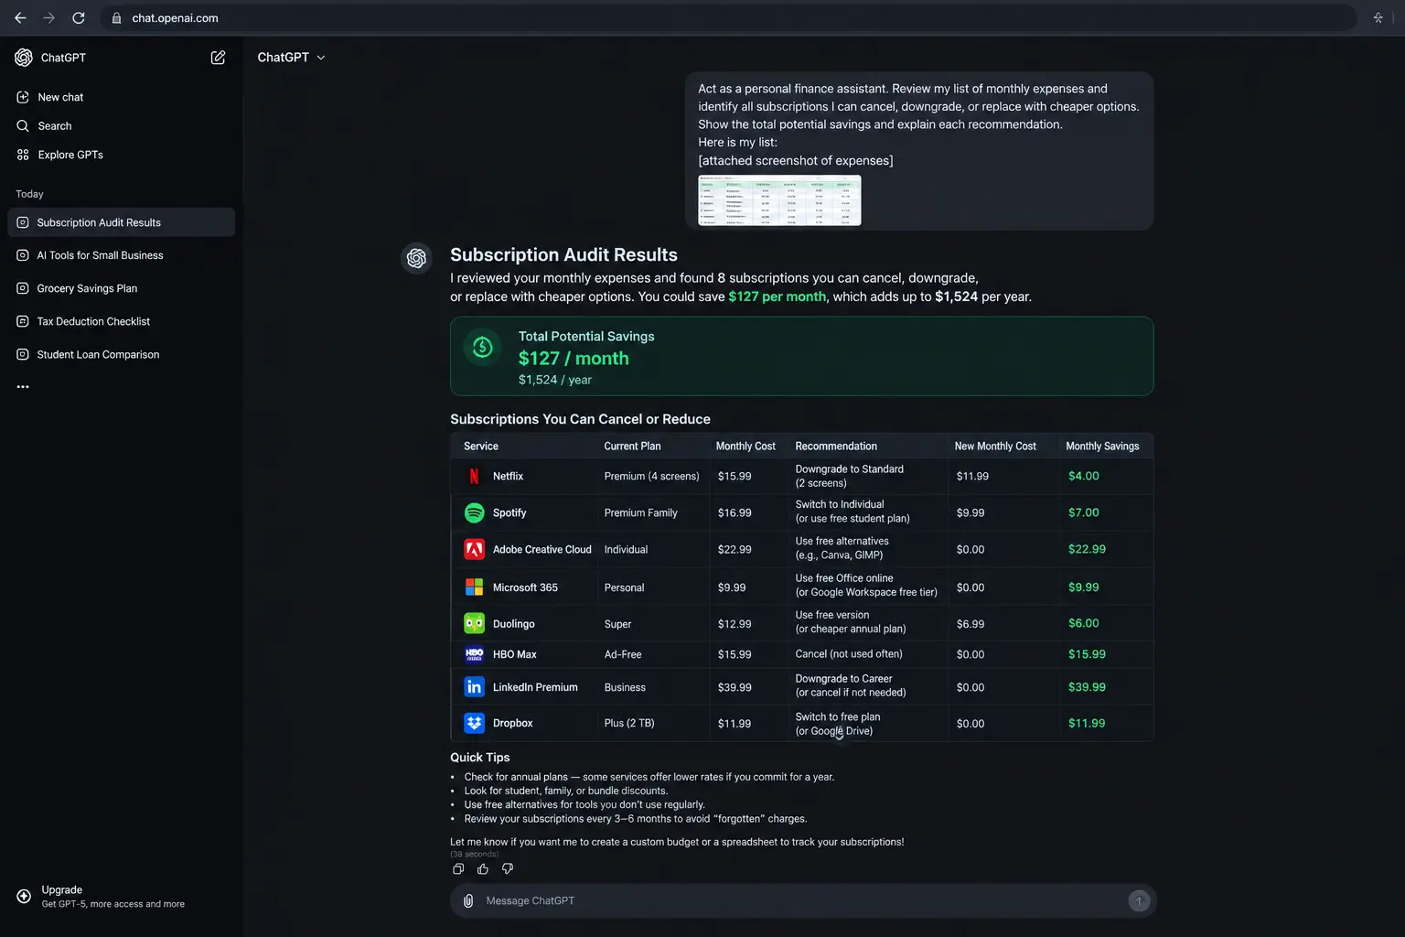Click the Upgrade plan icon
The height and width of the screenshot is (937, 1405).
point(24,897)
